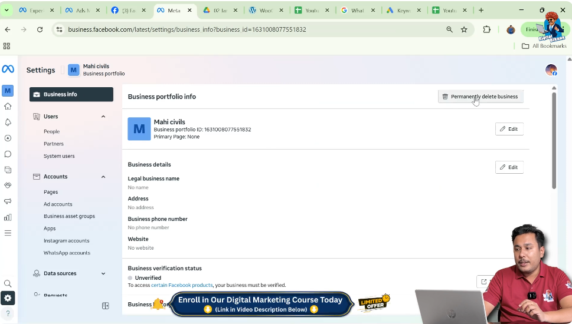572x324 pixels.
Task: Click the compass icon in left rail
Action: coord(8,138)
